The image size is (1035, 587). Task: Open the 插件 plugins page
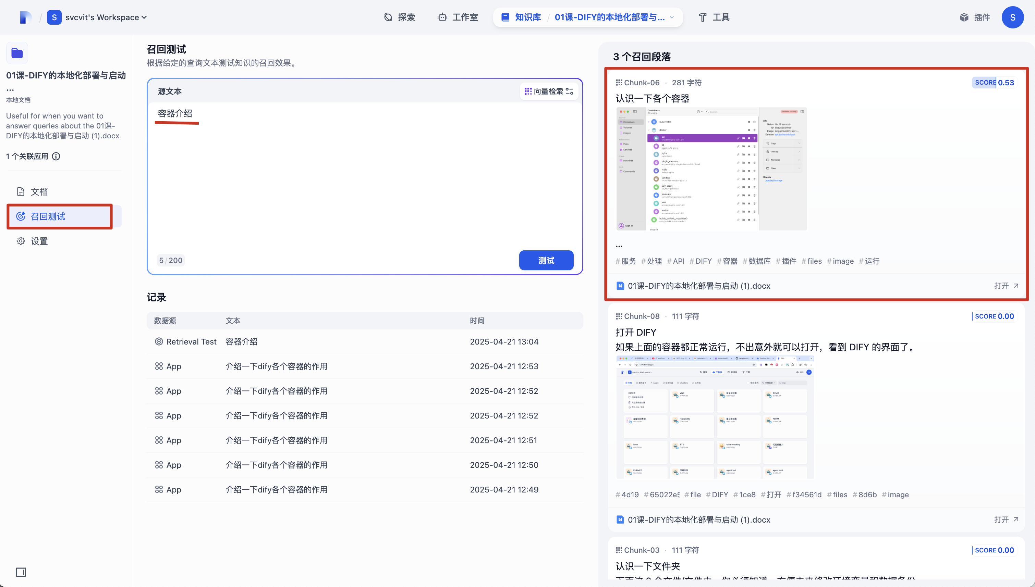[975, 17]
